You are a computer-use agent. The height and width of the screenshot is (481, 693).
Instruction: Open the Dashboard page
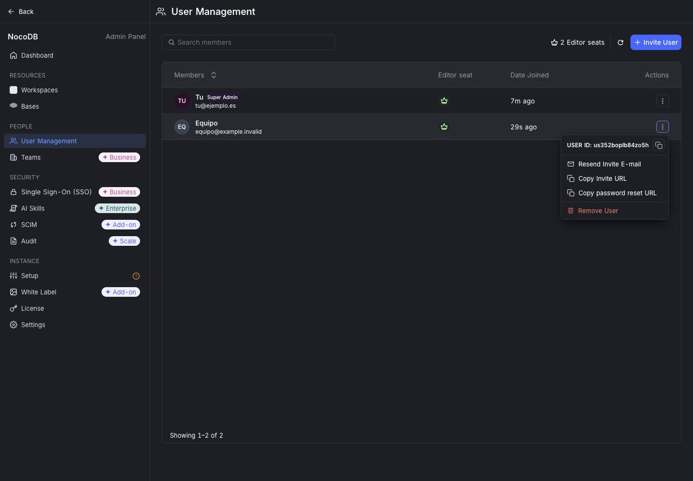click(75, 55)
